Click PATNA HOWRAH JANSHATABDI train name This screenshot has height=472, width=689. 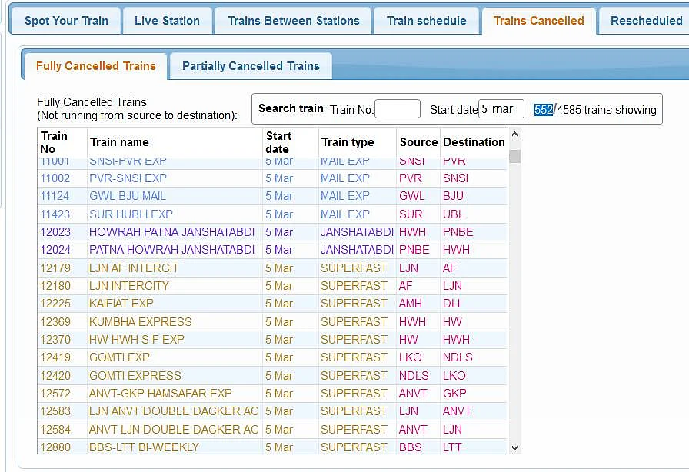coord(171,250)
